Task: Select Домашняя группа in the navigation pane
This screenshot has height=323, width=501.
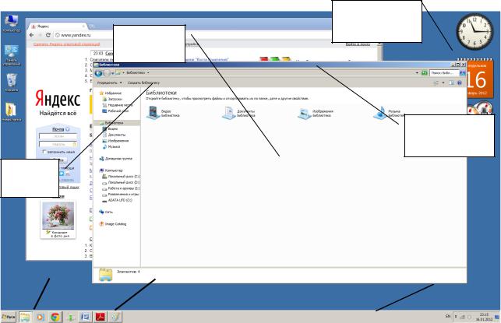Action: (115, 159)
